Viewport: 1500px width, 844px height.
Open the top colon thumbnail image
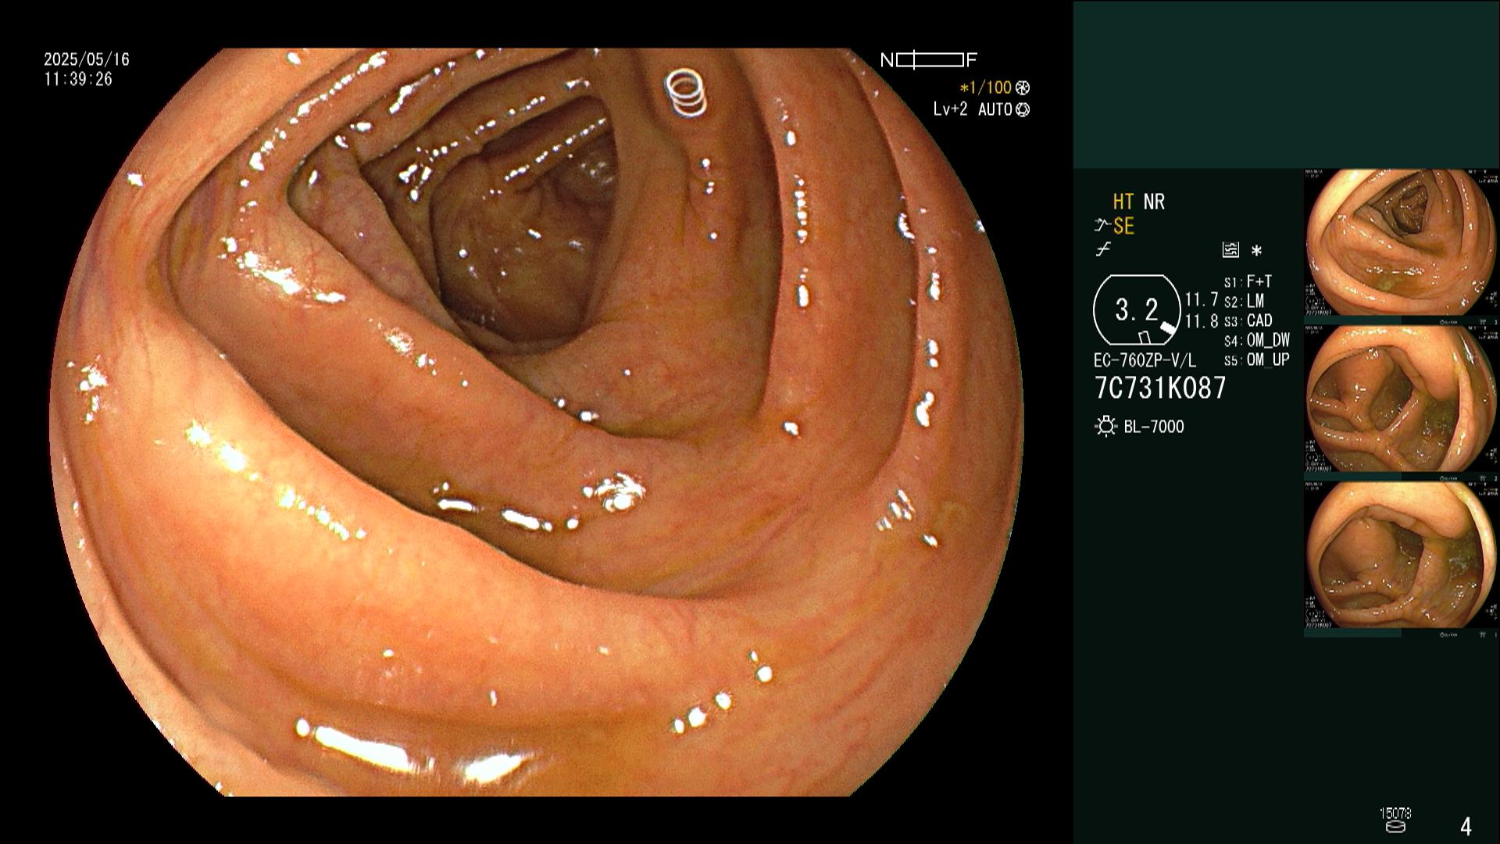click(1401, 242)
